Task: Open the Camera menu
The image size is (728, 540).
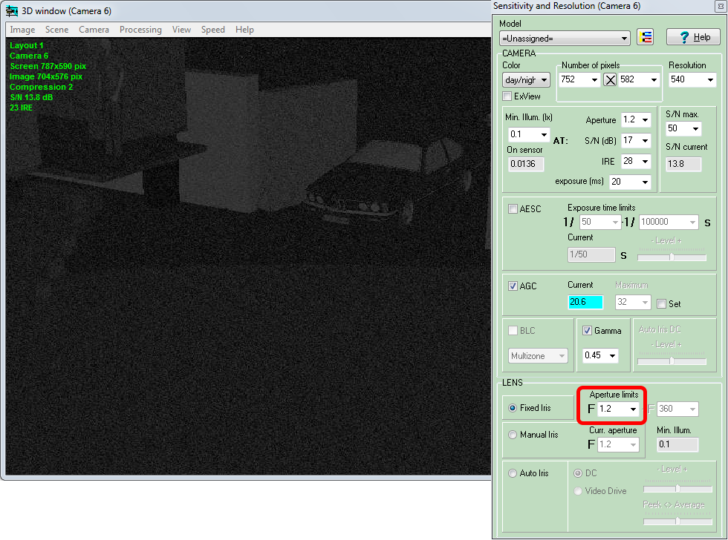Action: (94, 30)
